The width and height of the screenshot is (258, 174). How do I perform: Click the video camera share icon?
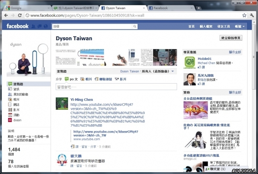coord(117,79)
